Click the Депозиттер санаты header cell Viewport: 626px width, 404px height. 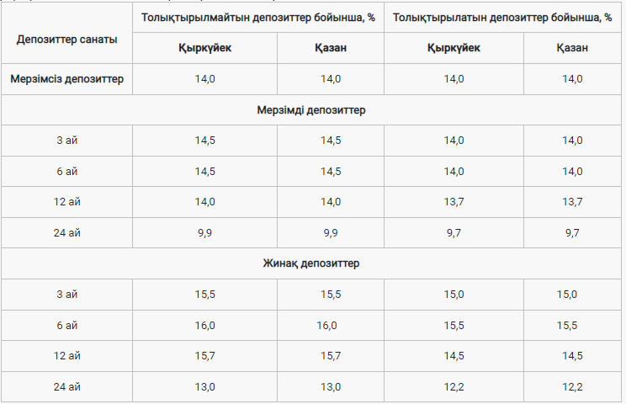point(66,40)
